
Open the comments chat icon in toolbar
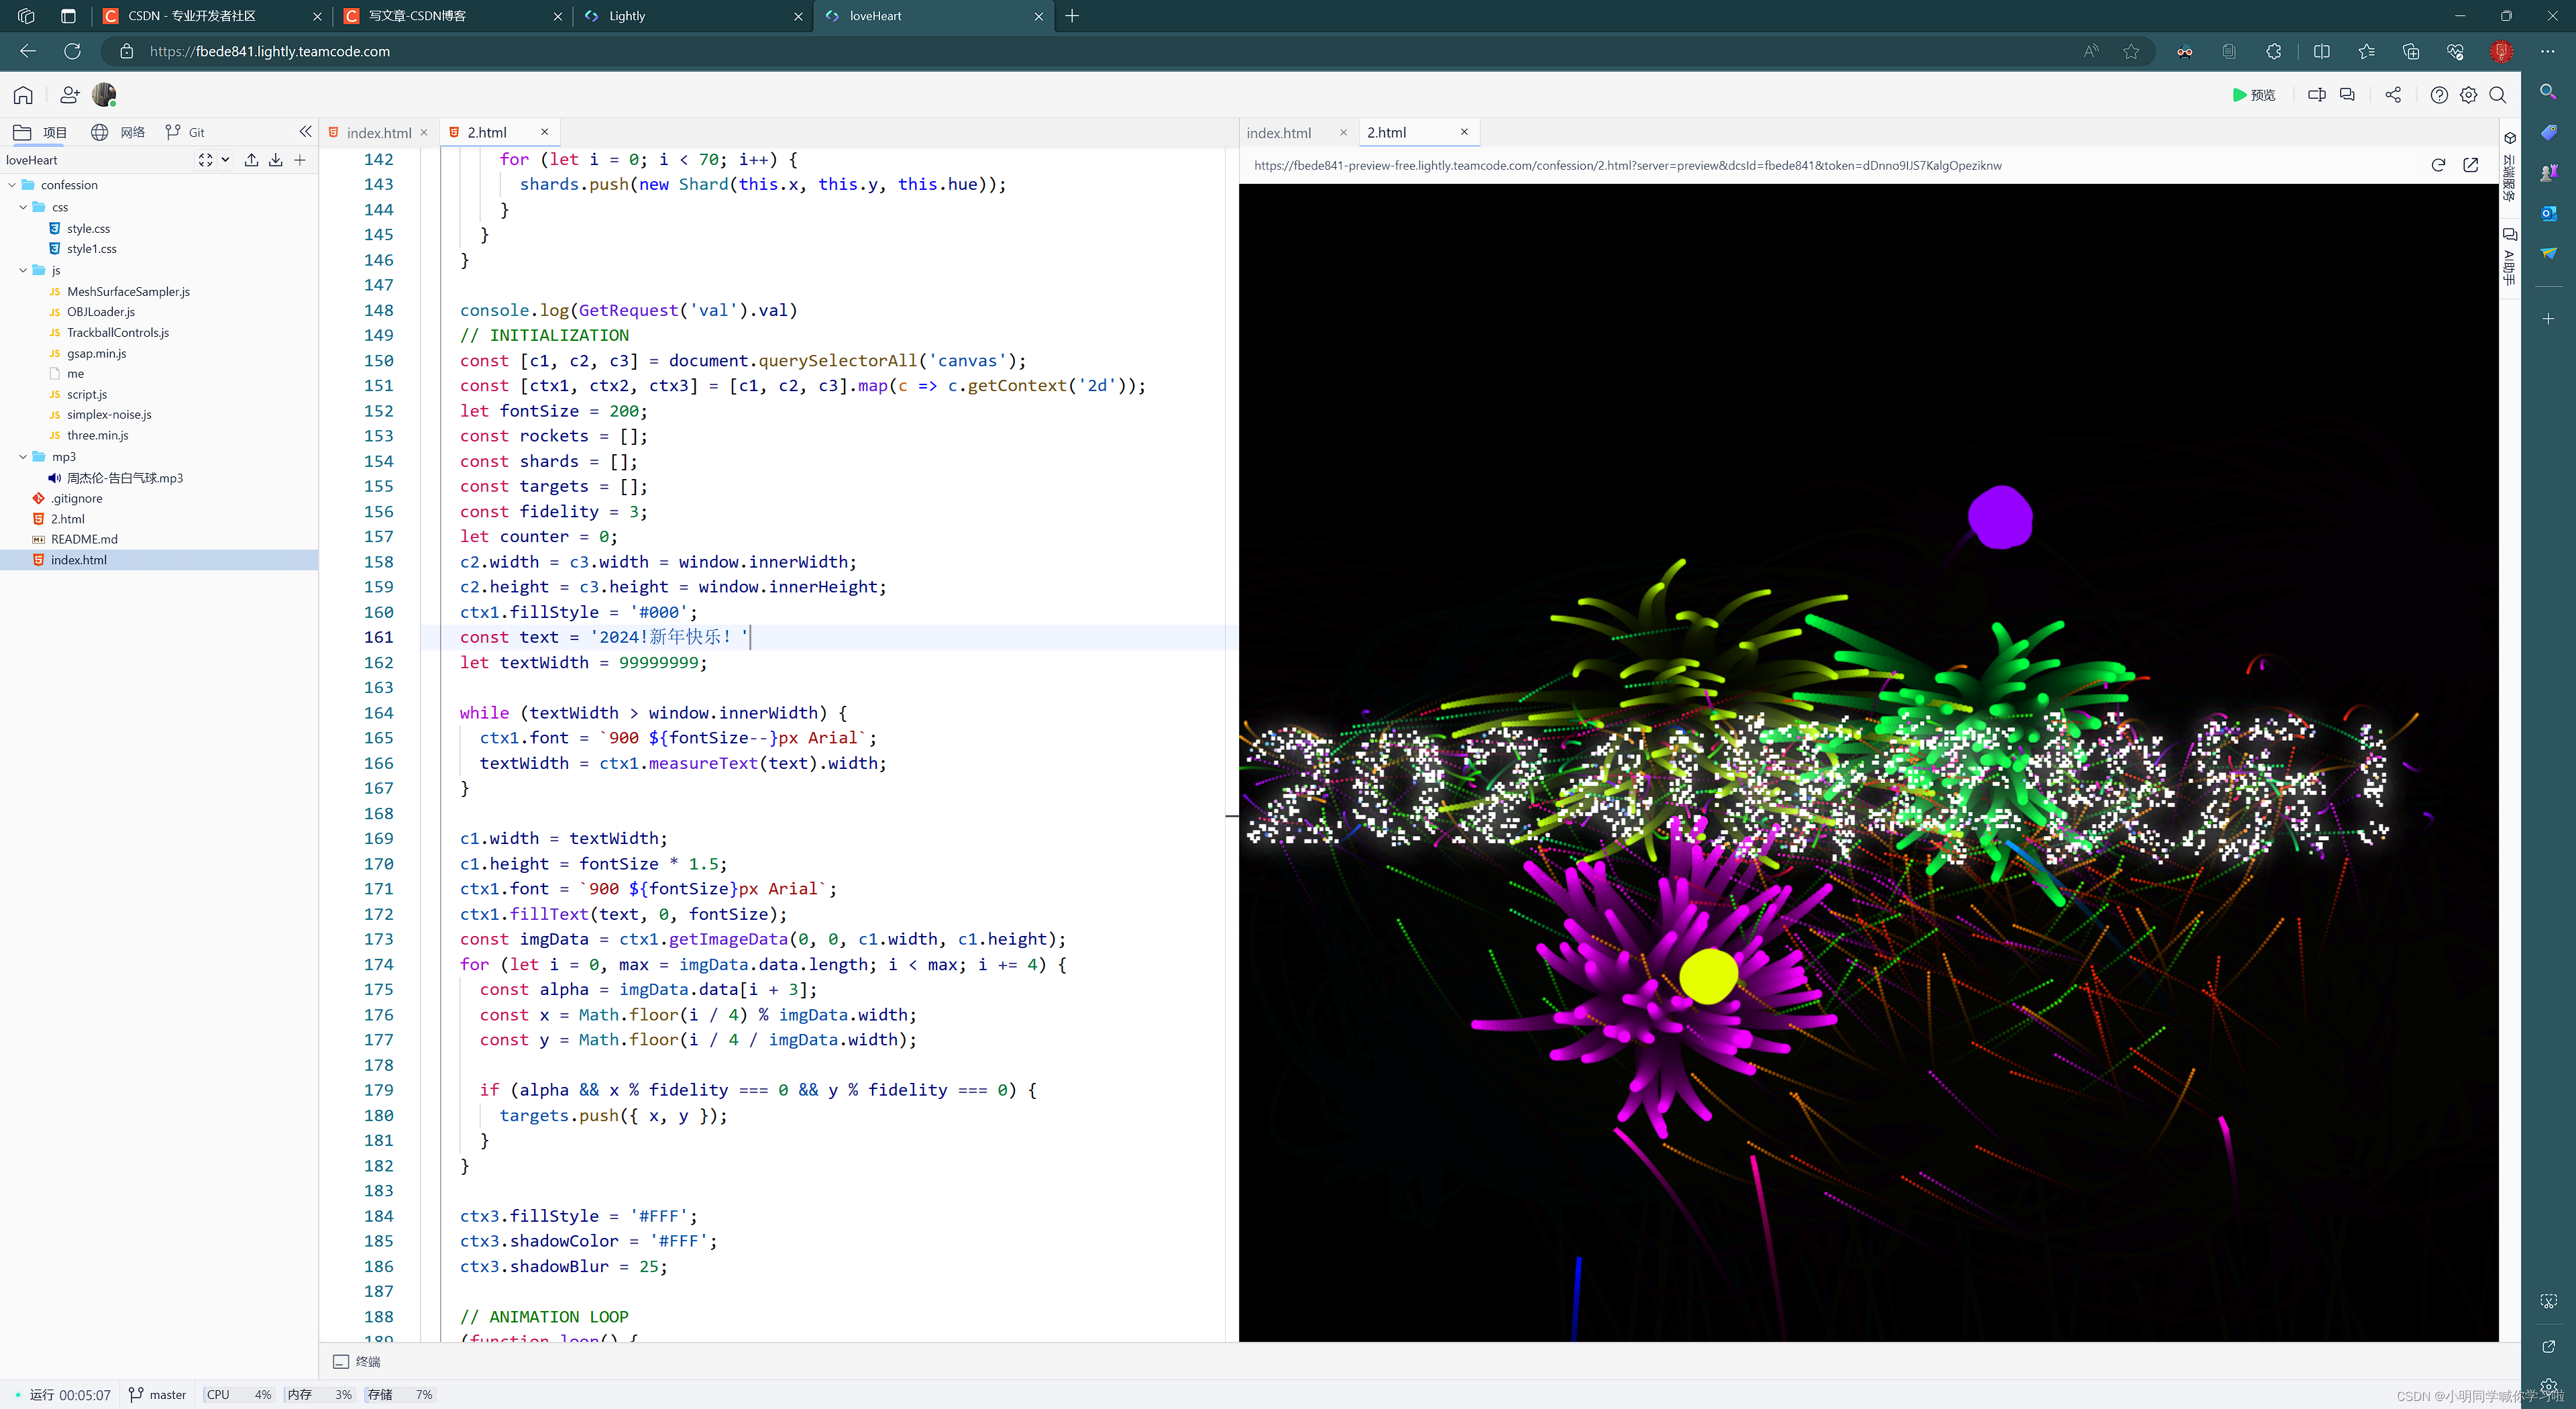tap(2347, 95)
